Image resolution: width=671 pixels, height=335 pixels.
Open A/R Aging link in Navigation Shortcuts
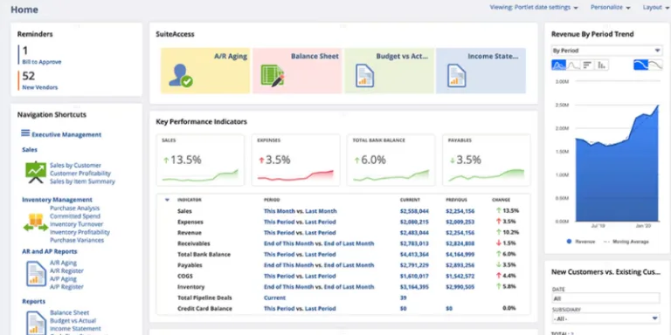63,263
